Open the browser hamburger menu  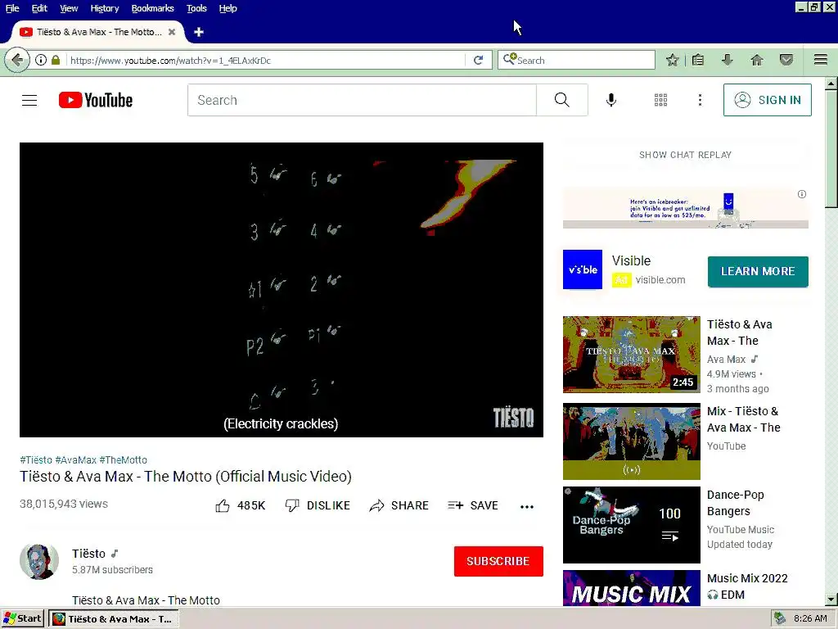(821, 60)
